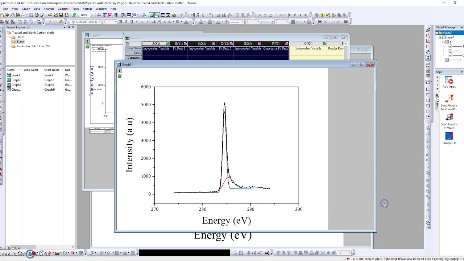This screenshot has height=261, width=464.
Task: Select Book3 in the project file list
Action: click(15, 75)
